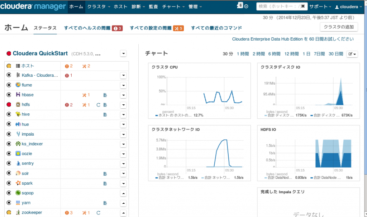Set chart range to 1 時間
The image size is (367, 217).
243,54
